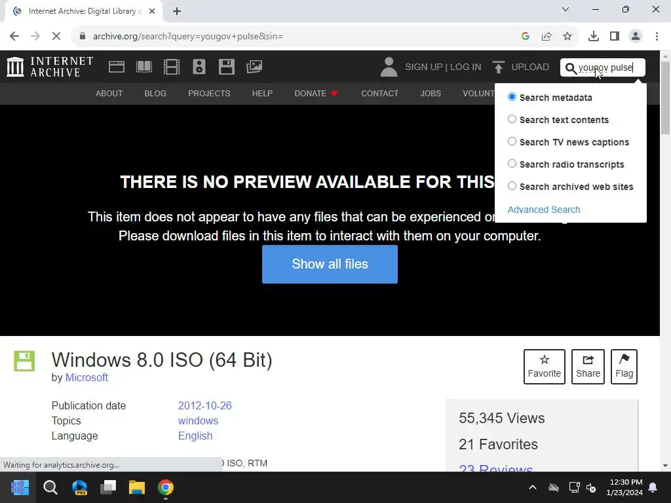Open notifications bell in system tray
Screen dimensions: 671x503
pos(653,487)
